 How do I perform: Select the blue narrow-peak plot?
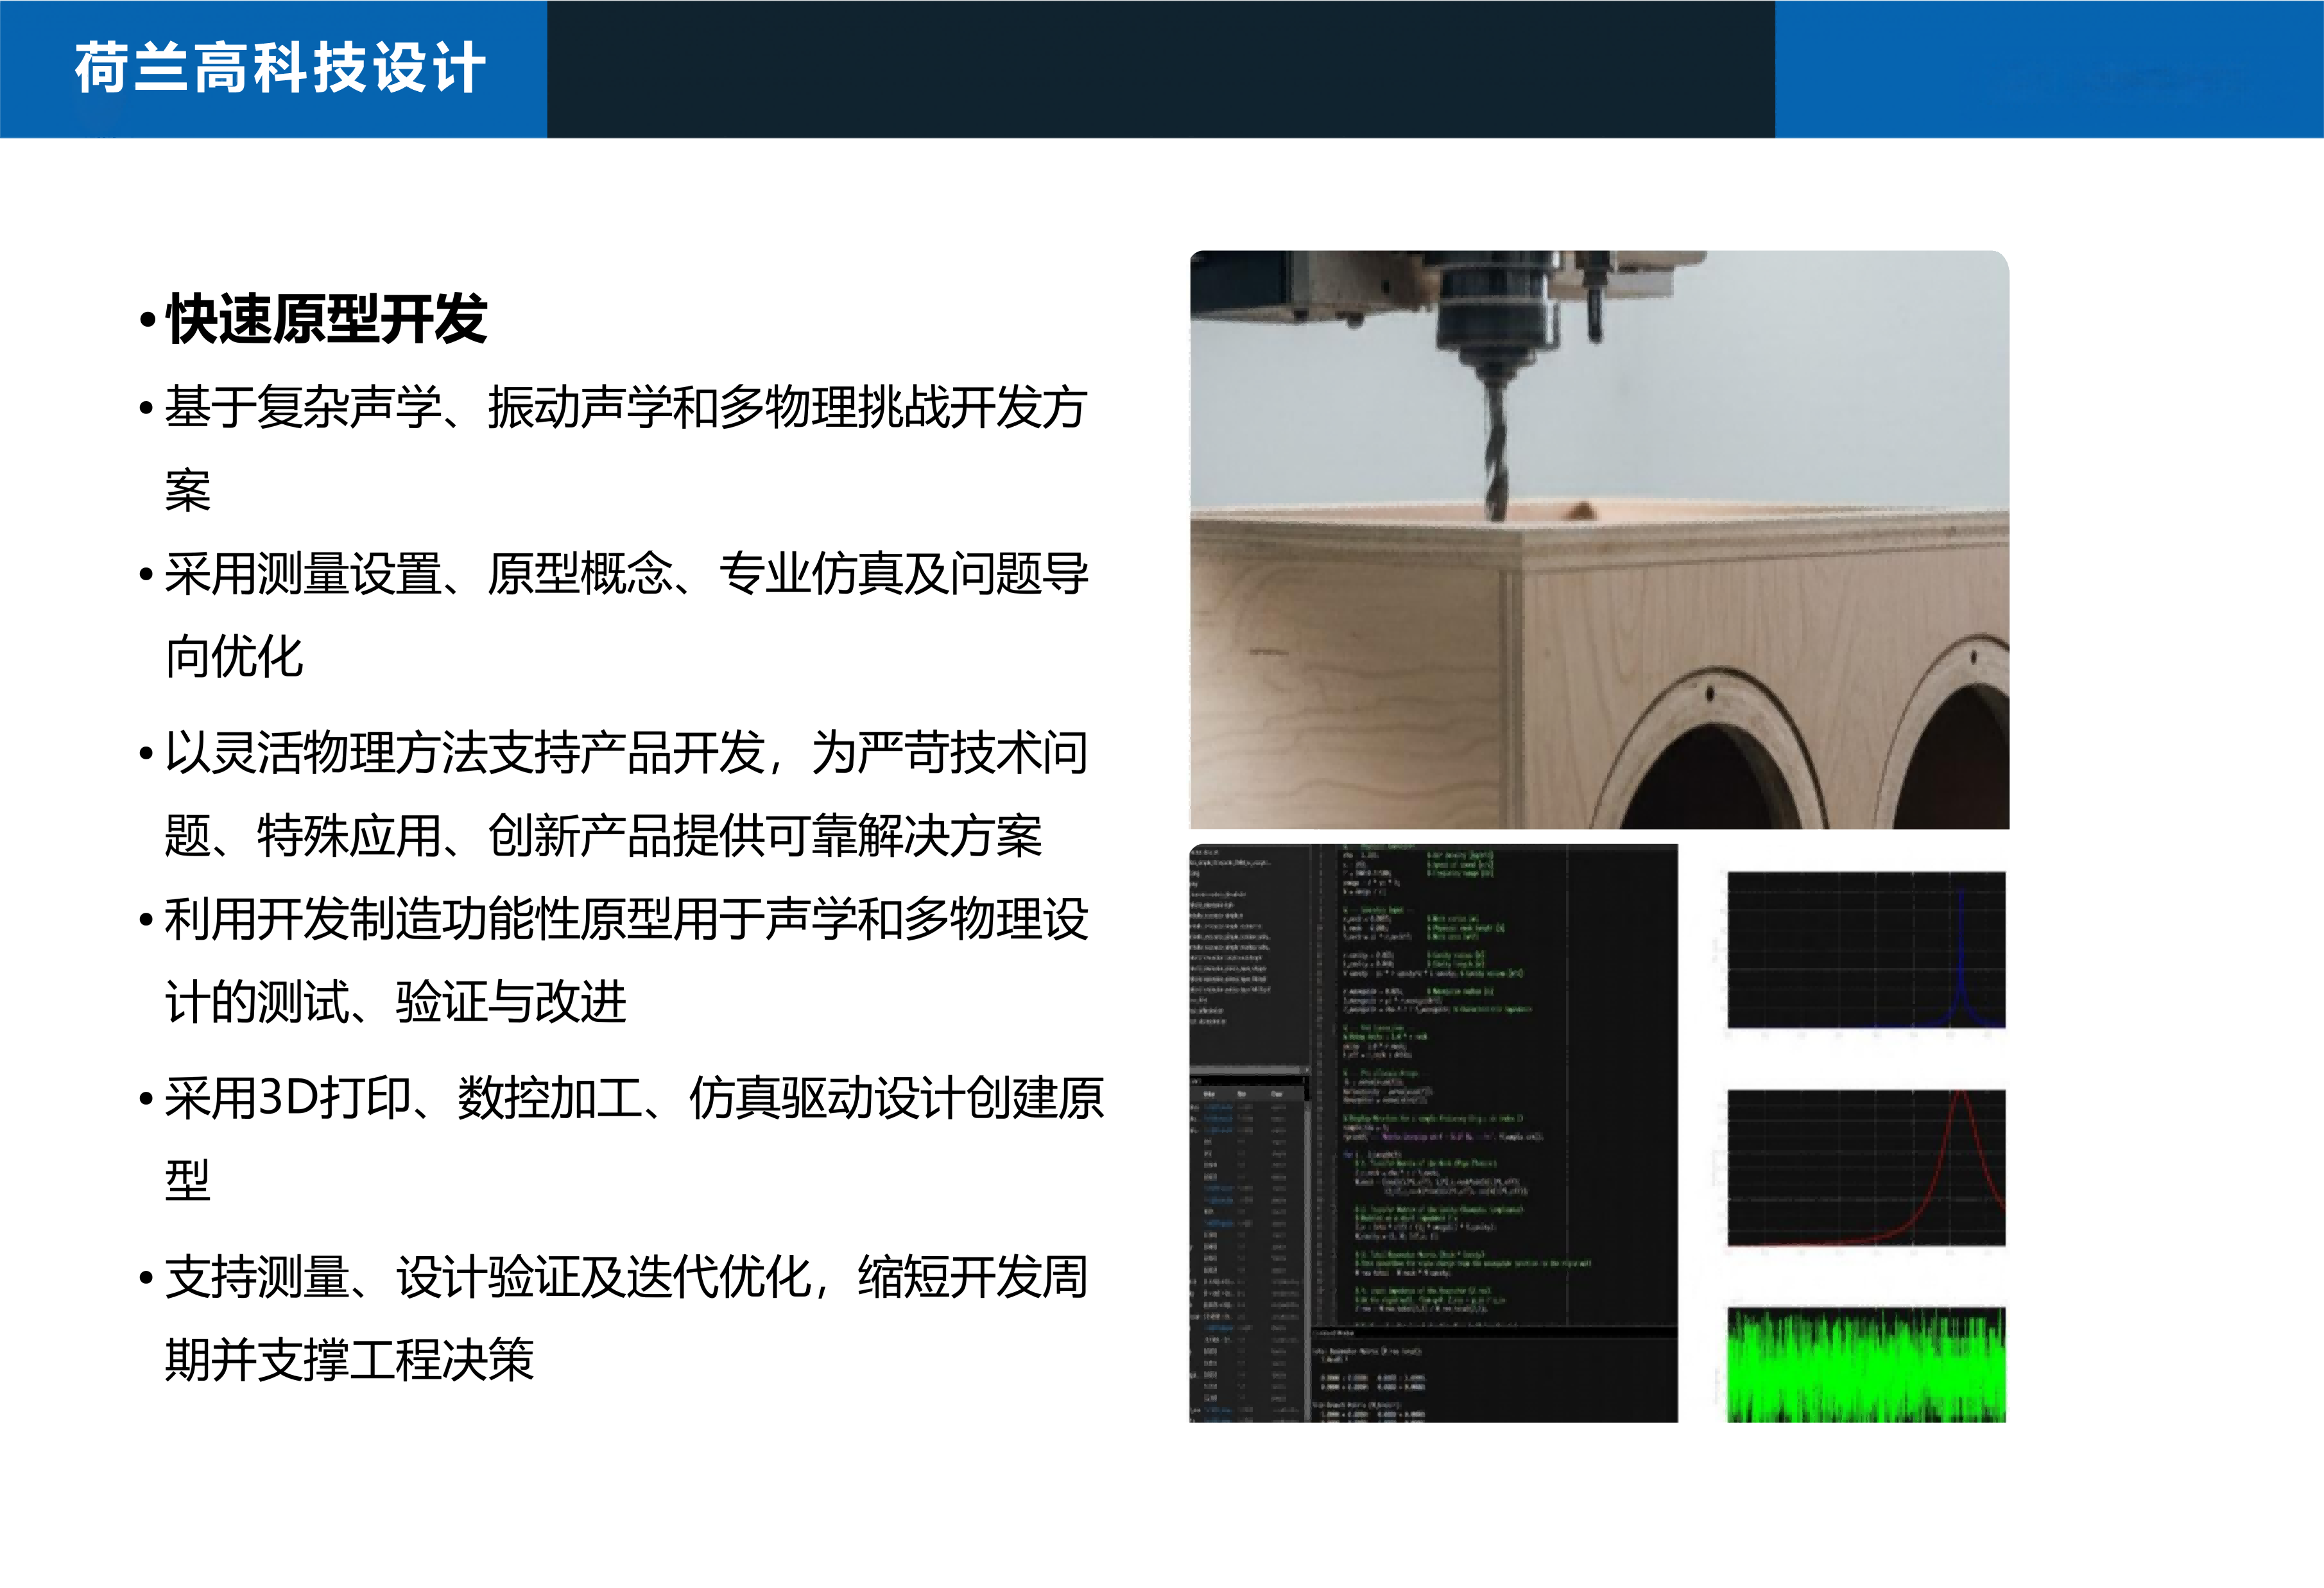[1866, 950]
